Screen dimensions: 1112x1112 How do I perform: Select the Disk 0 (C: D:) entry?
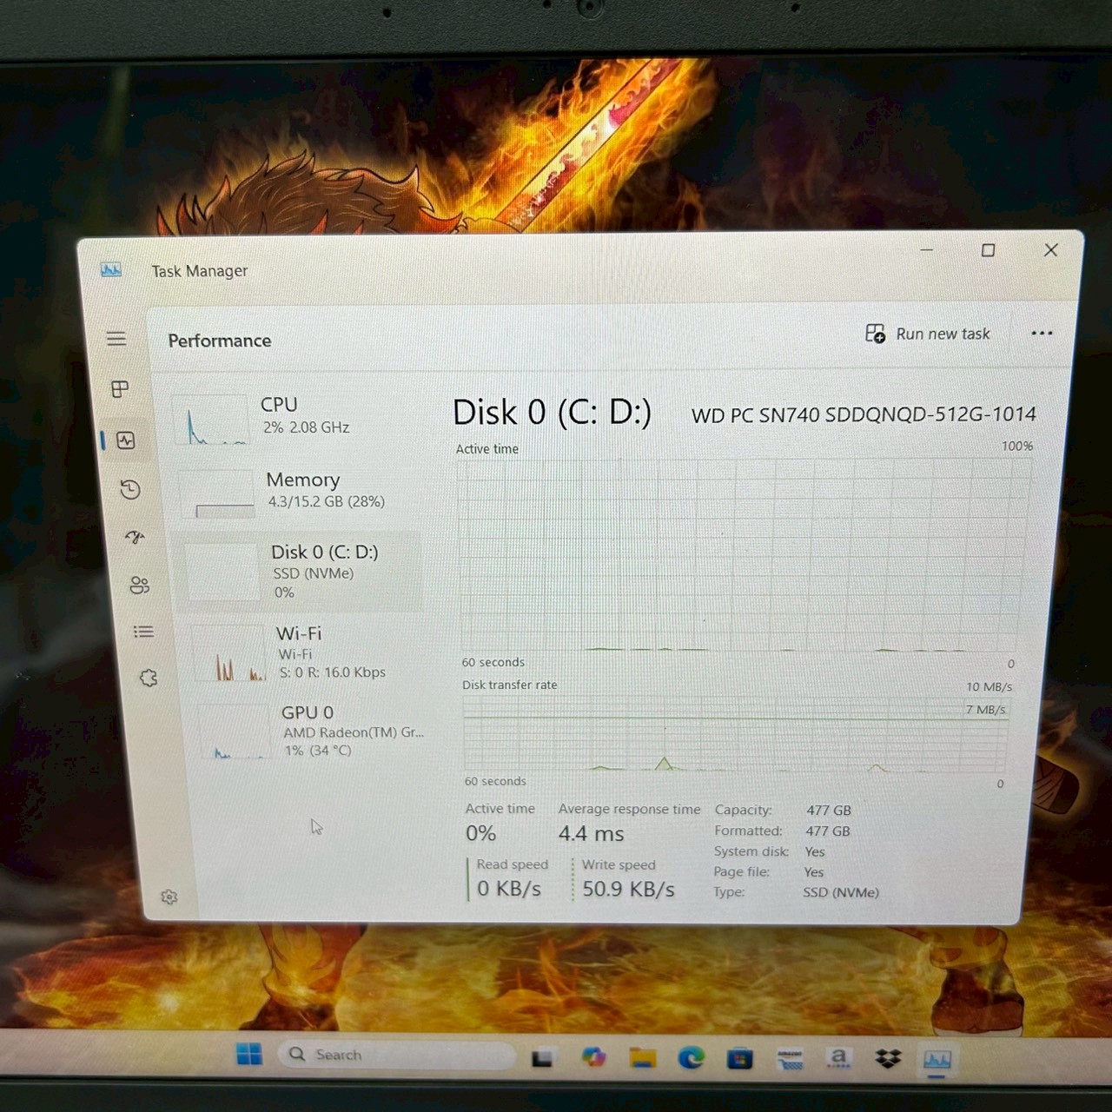pyautogui.click(x=301, y=571)
